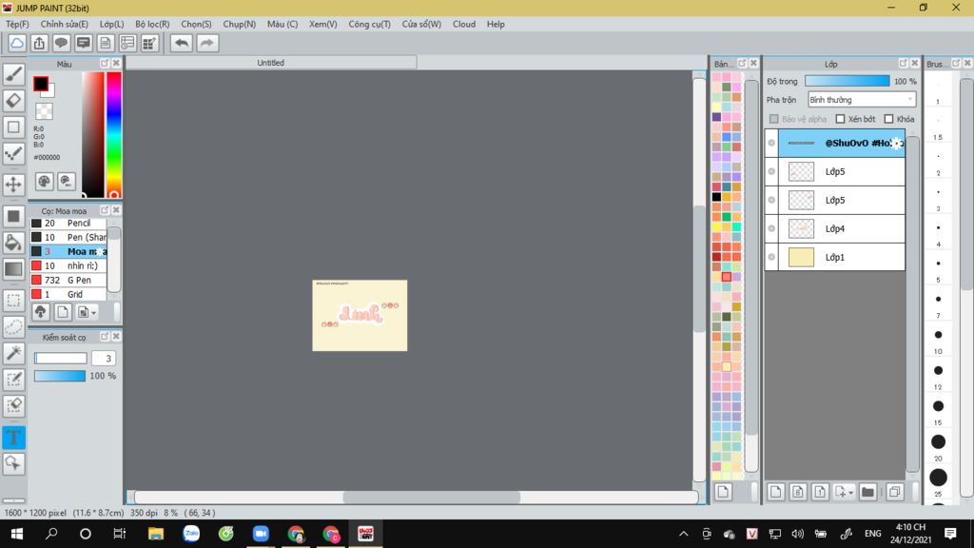The image size is (974, 548).
Task: Open the color palette wheel button
Action: coord(44,182)
